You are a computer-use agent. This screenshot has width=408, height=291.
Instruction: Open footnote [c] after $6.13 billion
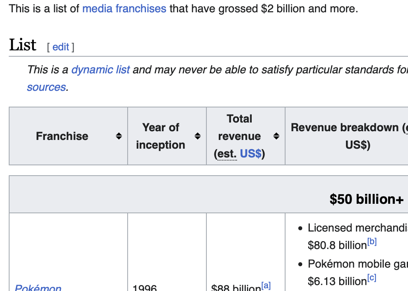click(371, 278)
